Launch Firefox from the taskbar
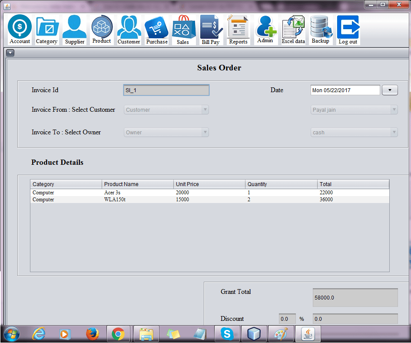This screenshot has height=343, width=411. (x=93, y=334)
